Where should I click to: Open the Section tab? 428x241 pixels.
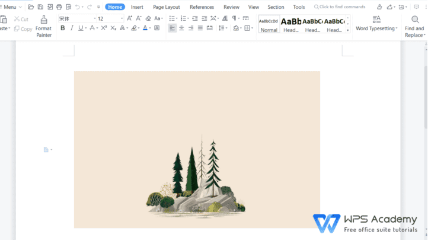click(x=276, y=7)
